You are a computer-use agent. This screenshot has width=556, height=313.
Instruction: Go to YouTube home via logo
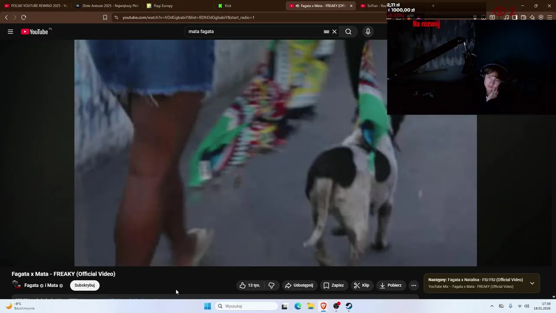point(34,31)
